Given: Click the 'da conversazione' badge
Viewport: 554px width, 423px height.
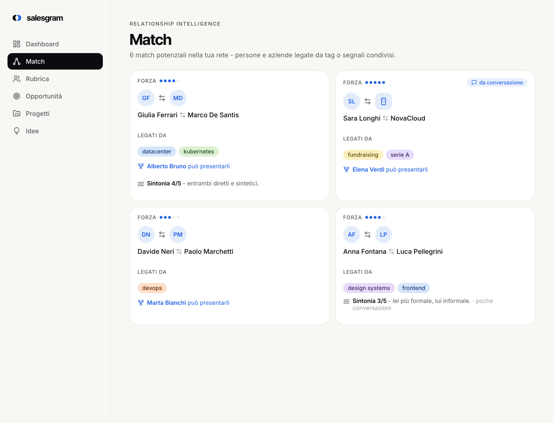Looking at the screenshot, I should pyautogui.click(x=497, y=83).
